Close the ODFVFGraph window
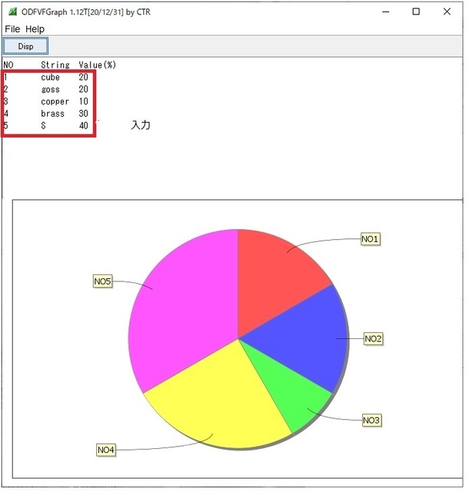The height and width of the screenshot is (492, 476). [447, 12]
